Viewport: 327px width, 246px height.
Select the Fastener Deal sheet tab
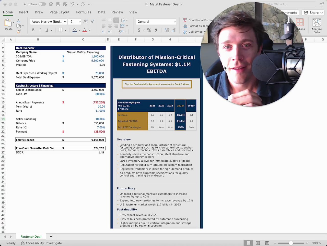[x=31, y=237]
